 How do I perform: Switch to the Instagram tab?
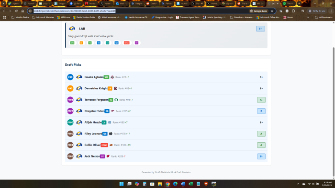click(90, 3)
